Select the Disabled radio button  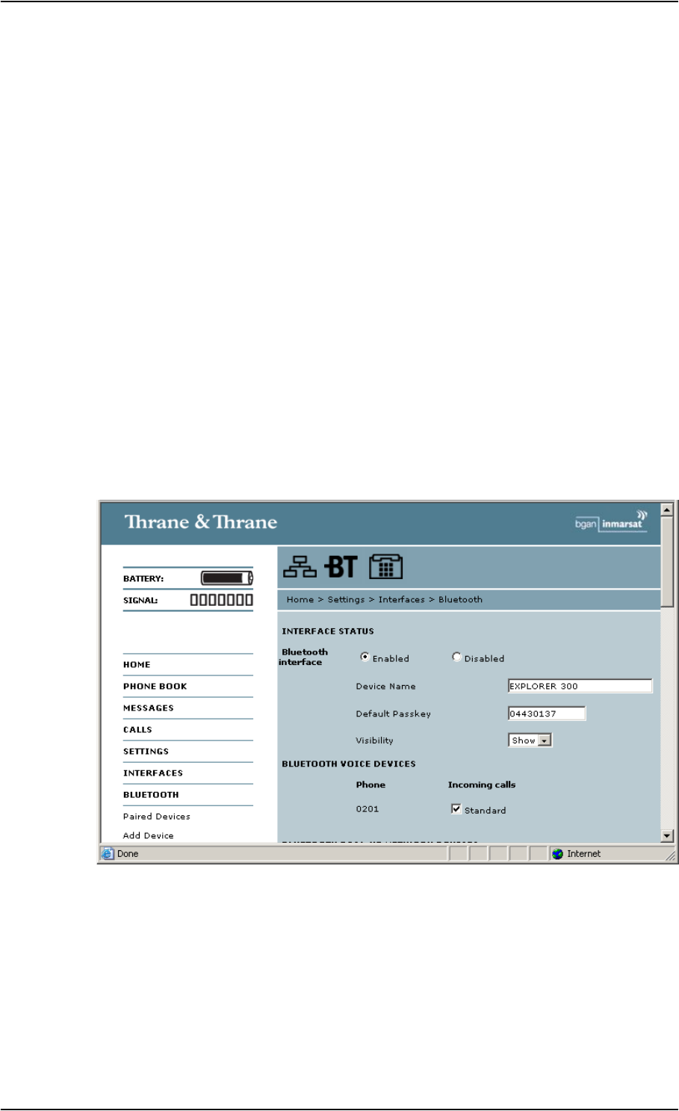tap(456, 657)
